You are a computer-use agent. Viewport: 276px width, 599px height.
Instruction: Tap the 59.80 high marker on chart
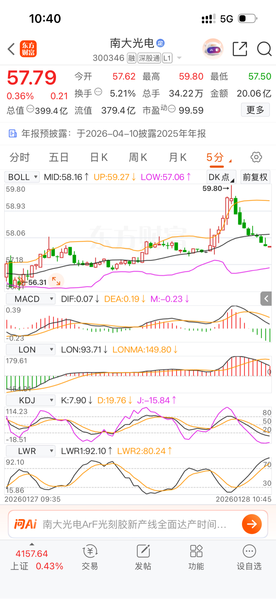(216, 188)
